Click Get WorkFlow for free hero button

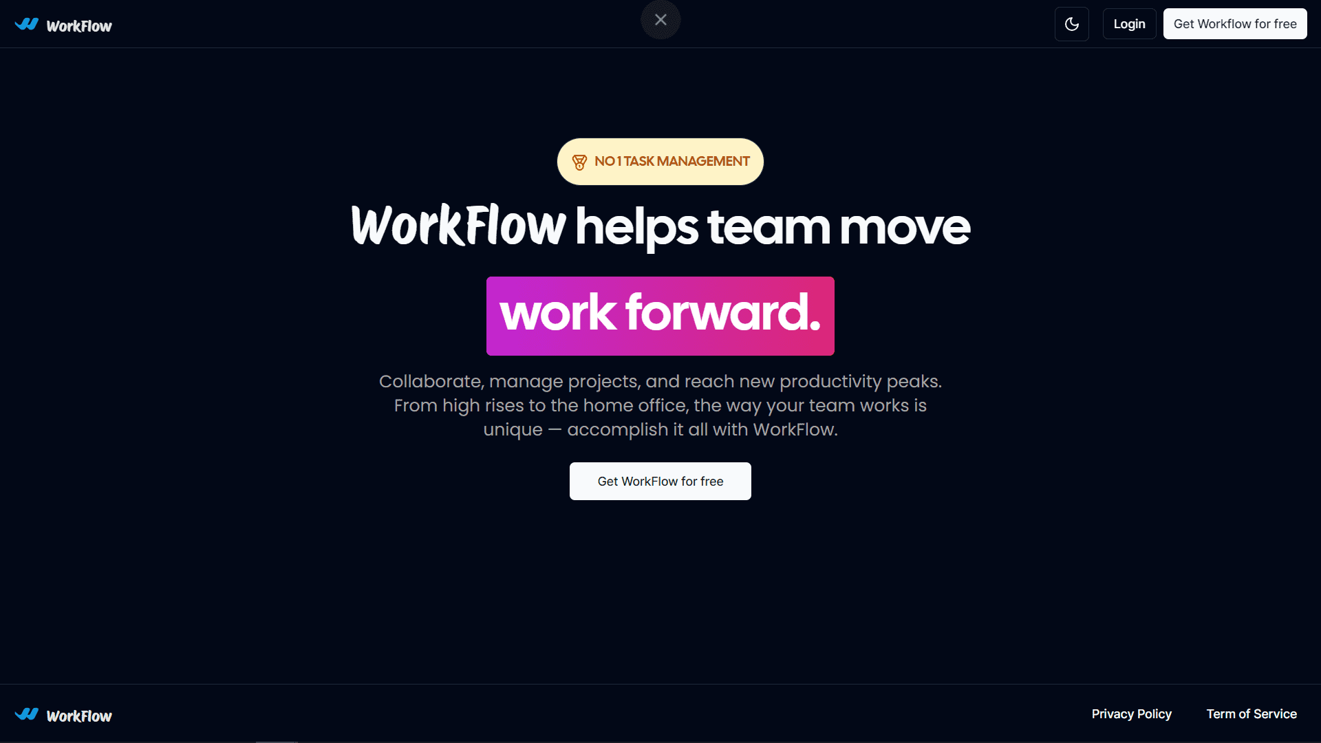[660, 481]
